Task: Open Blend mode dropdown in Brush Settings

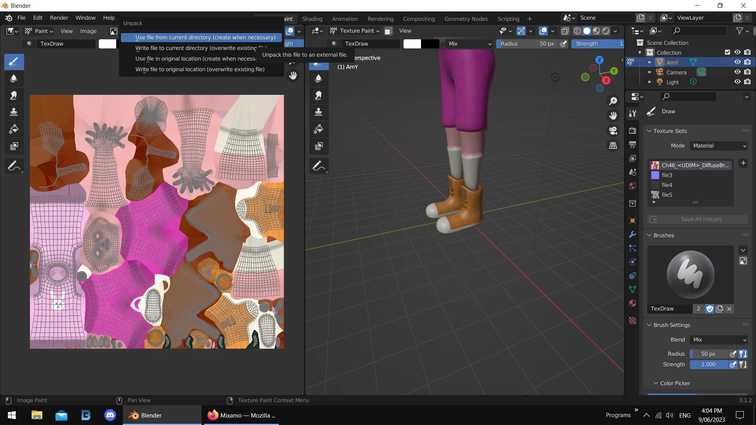Action: pos(719,340)
